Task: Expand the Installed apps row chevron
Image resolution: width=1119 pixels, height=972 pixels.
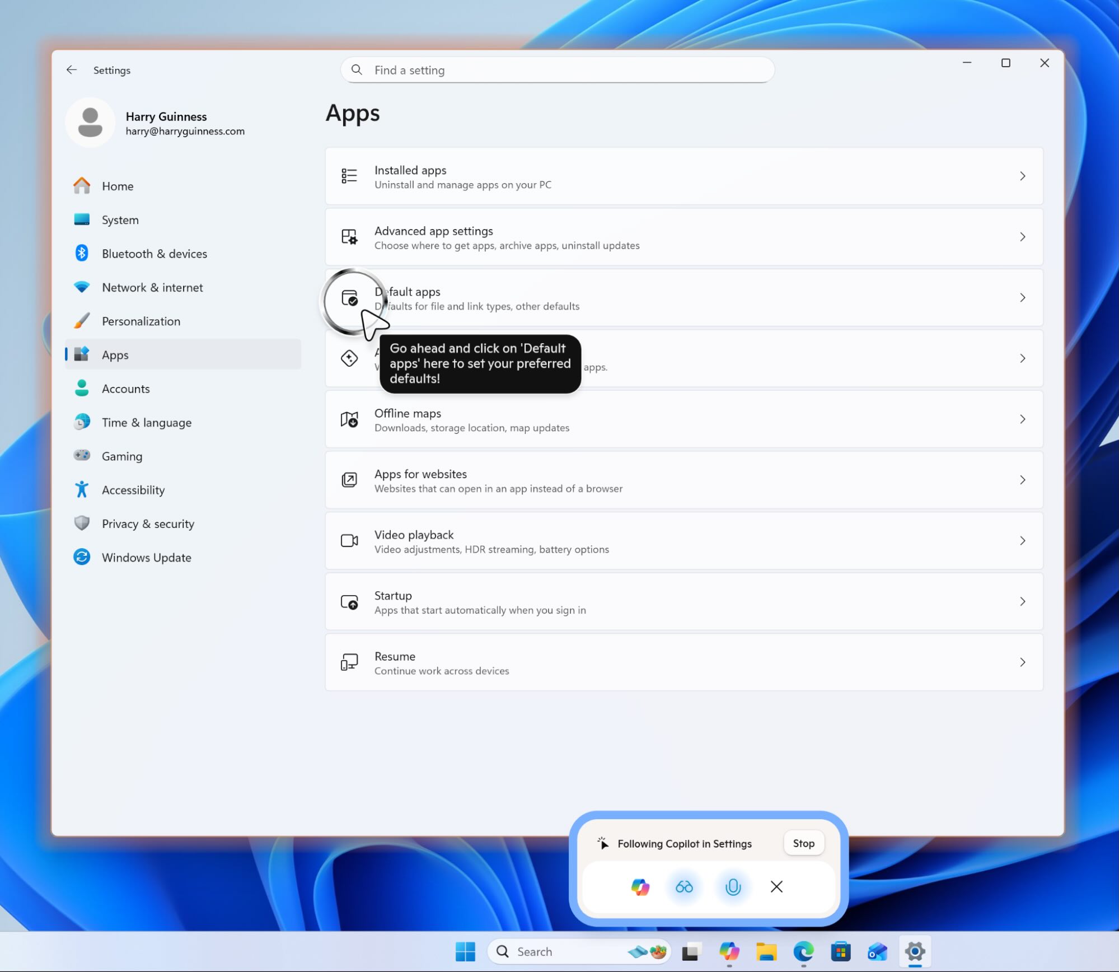Action: (x=1023, y=176)
